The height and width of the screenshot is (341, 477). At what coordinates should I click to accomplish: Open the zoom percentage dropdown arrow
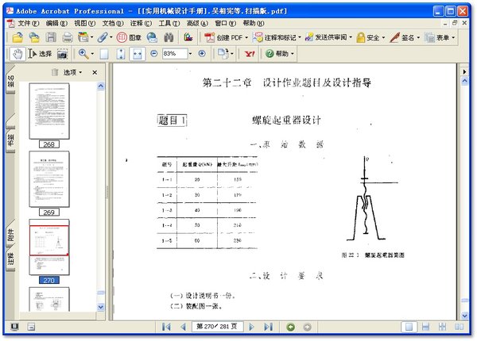191,54
